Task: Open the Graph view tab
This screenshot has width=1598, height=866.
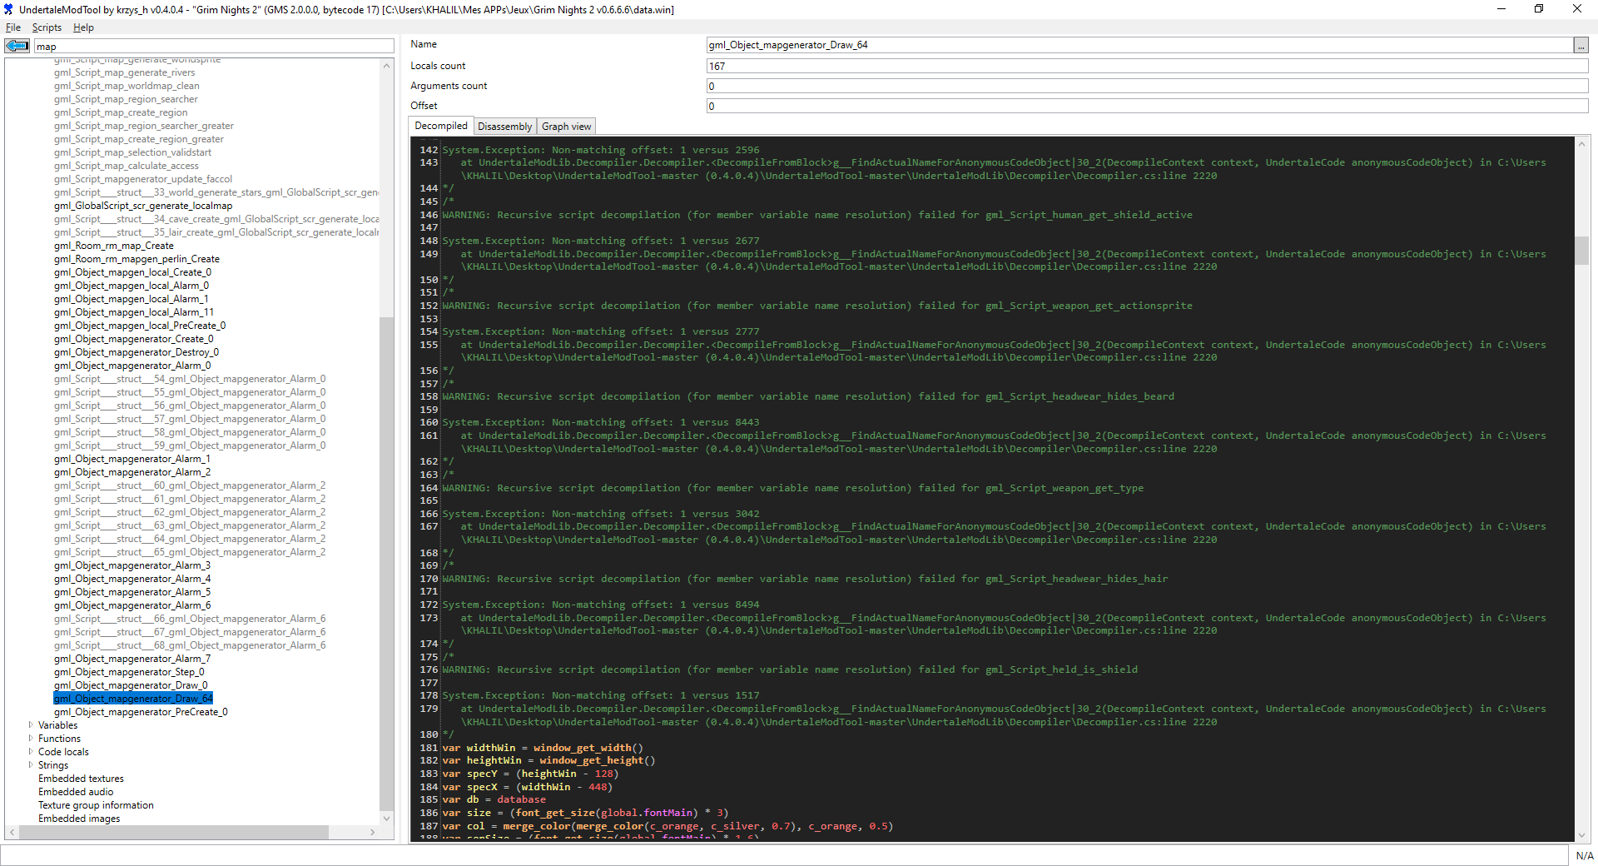Action: click(x=566, y=126)
